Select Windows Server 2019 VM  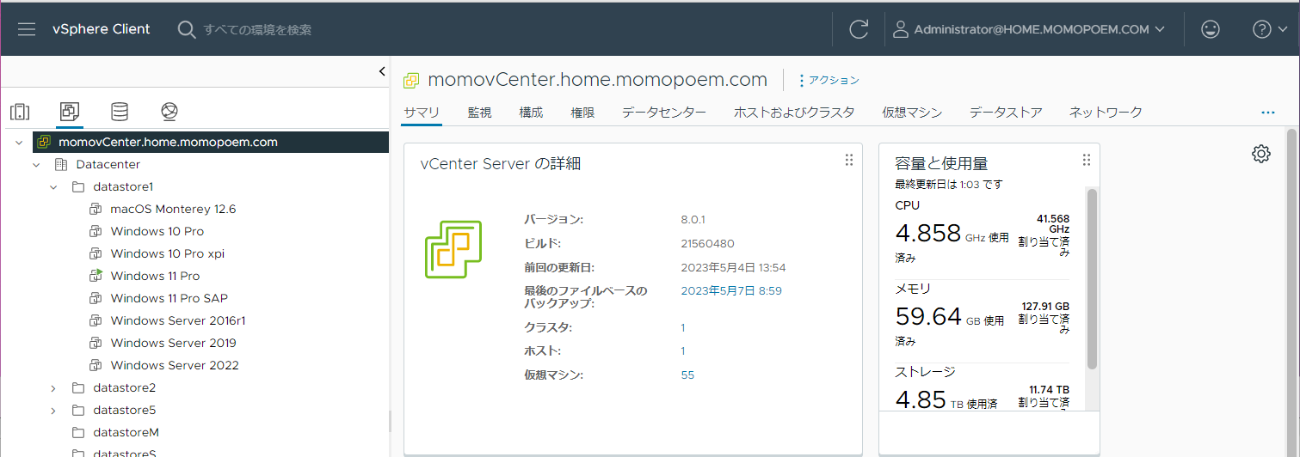pos(173,343)
